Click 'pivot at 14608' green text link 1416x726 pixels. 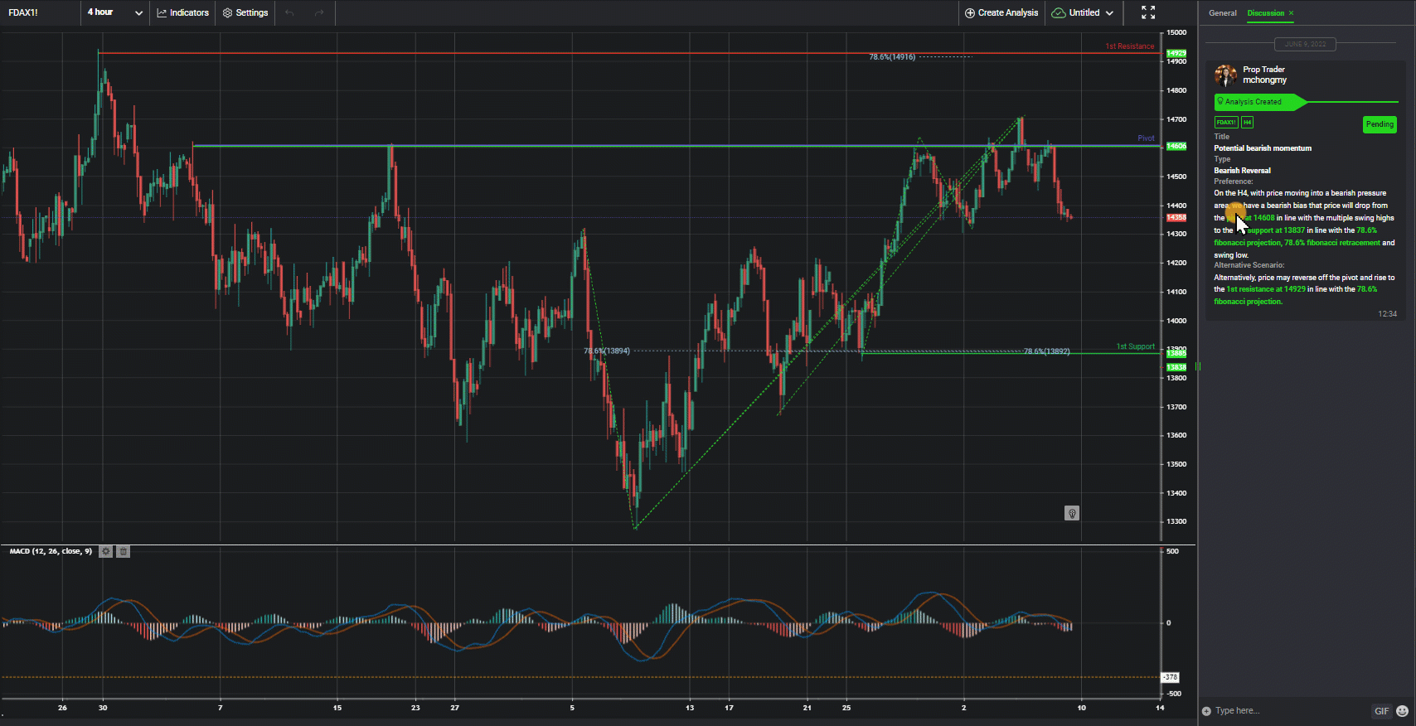(x=1250, y=218)
